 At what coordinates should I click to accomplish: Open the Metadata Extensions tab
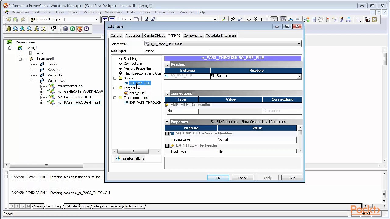point(221,36)
